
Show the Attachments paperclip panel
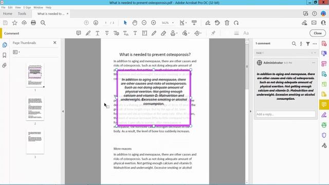click(5, 65)
